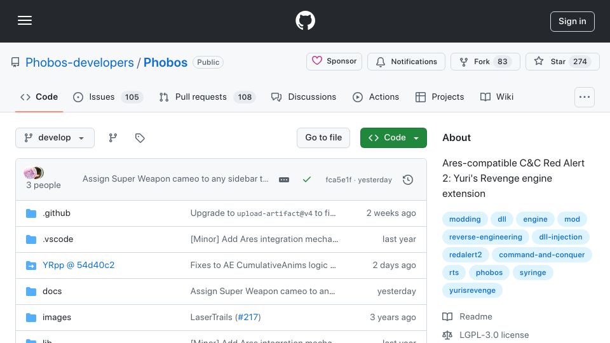
Task: Select the Code tab
Action: [x=39, y=97]
